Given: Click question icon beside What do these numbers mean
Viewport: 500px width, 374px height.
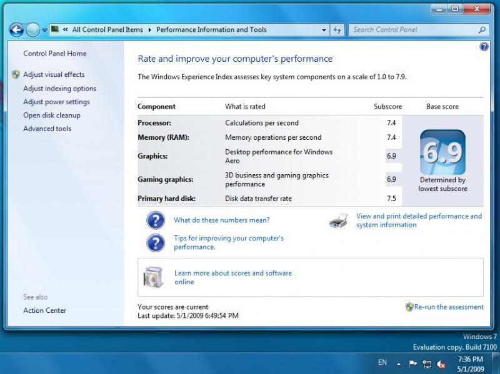Looking at the screenshot, I should click(156, 220).
